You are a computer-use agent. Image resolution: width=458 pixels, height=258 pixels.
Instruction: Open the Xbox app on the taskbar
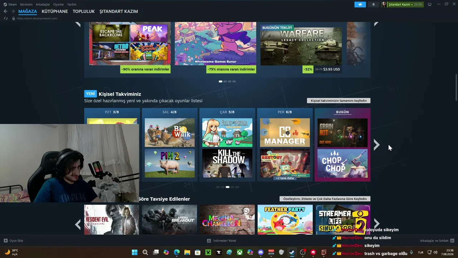(x=240, y=252)
